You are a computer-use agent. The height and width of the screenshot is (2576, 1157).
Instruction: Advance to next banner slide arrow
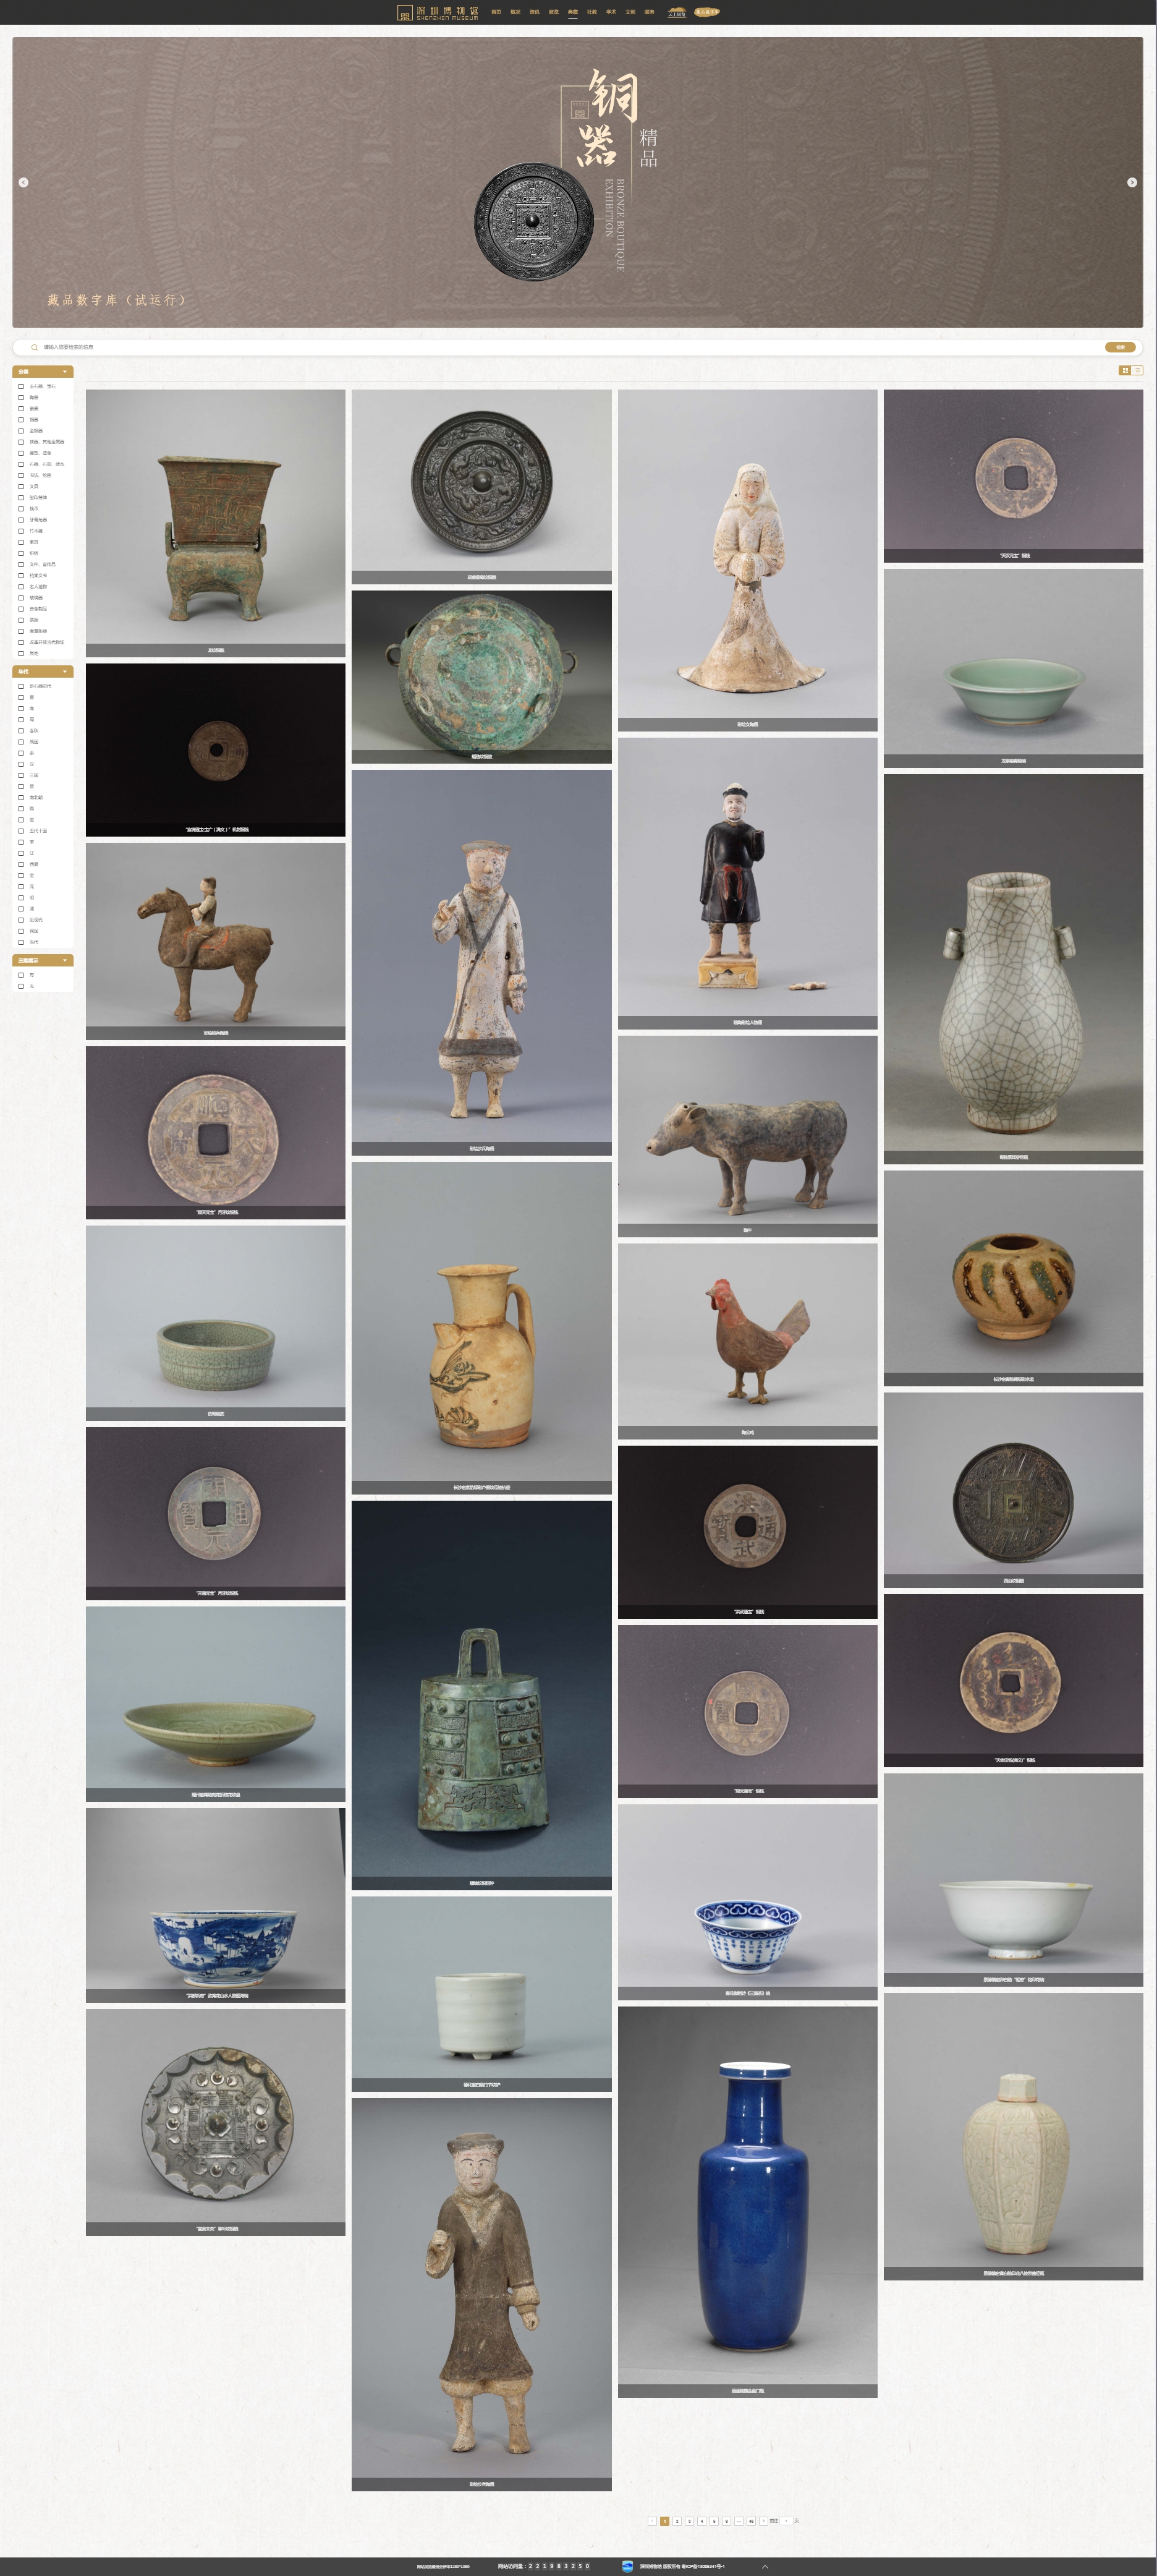[1132, 182]
